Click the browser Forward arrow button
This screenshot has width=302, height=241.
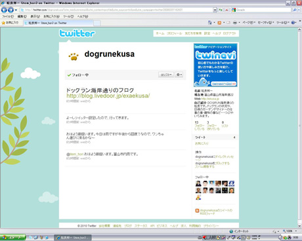(11, 10)
